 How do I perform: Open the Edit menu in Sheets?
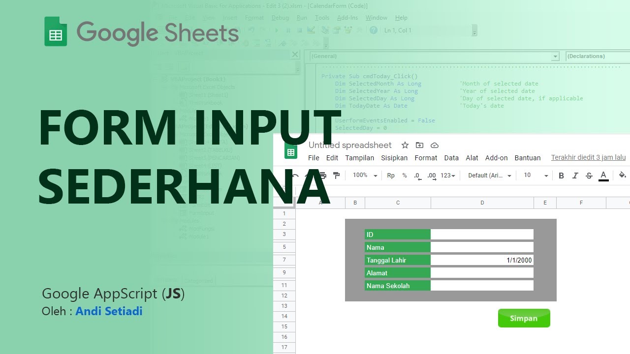coord(332,158)
